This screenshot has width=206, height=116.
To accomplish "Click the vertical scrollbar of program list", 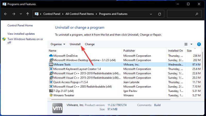I will [202, 61].
